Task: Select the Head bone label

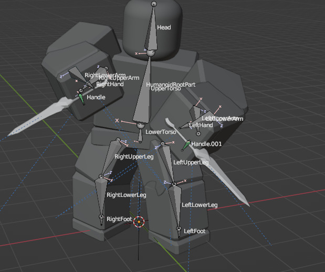Action: [164, 27]
